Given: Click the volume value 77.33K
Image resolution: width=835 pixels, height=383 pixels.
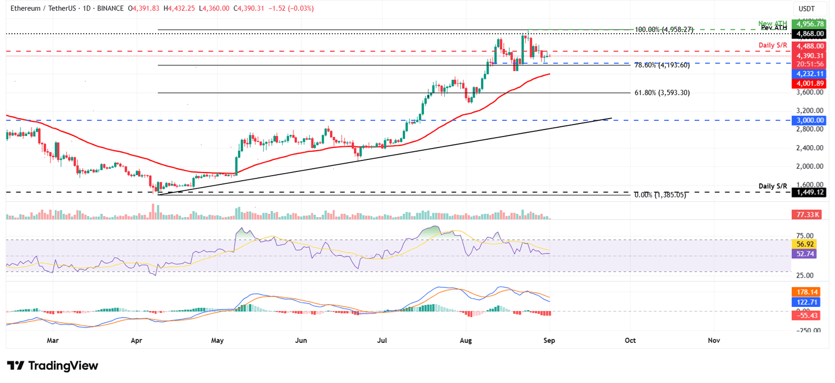Looking at the screenshot, I should coord(807,214).
